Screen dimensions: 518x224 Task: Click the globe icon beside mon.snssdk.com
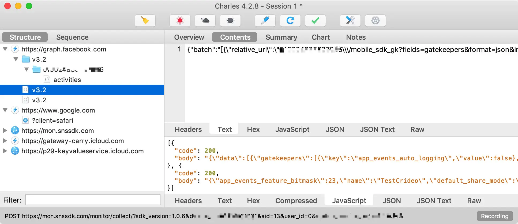click(15, 130)
